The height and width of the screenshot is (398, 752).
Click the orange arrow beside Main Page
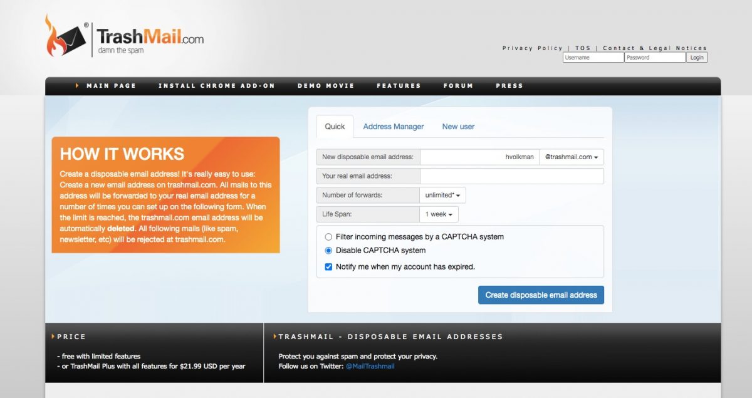(x=78, y=85)
